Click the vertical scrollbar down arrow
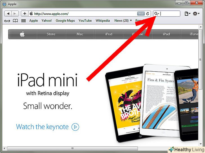The height and width of the screenshot is (153, 205). 200,144
